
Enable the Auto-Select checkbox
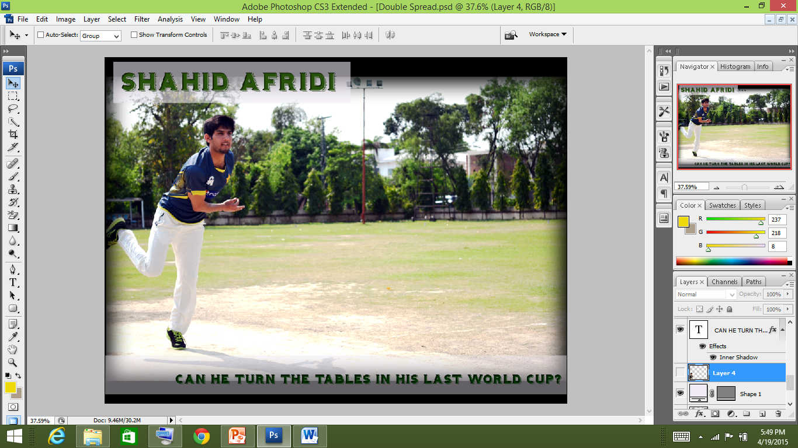coord(41,35)
